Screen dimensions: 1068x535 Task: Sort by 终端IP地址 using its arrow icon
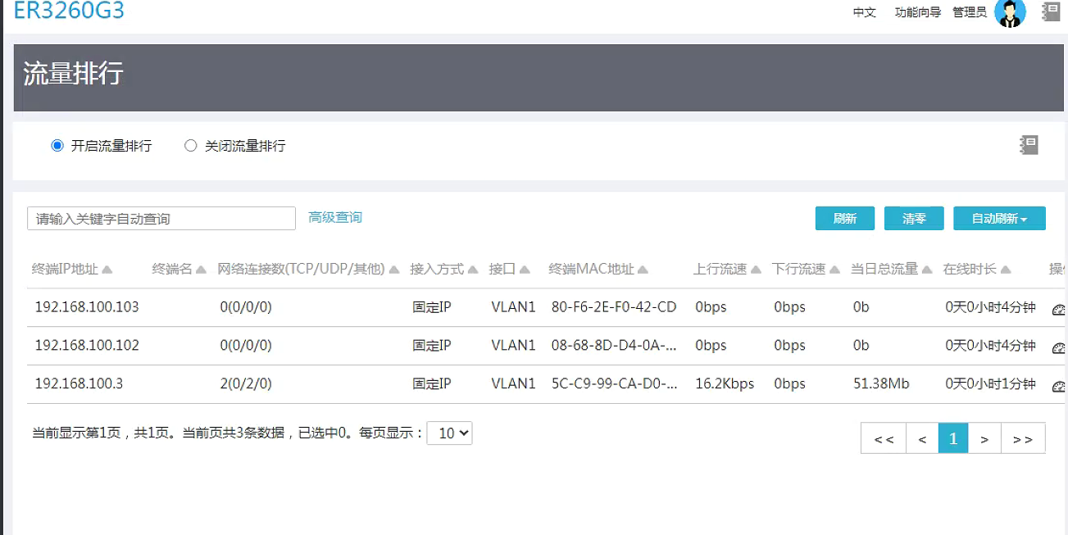(x=107, y=270)
